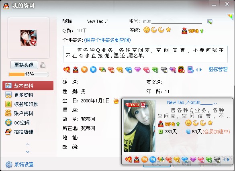The width and height of the screenshot is (235, 171).
Task: Click the rainbow diamond level 4 icon in main row
Action: click(x=102, y=69)
